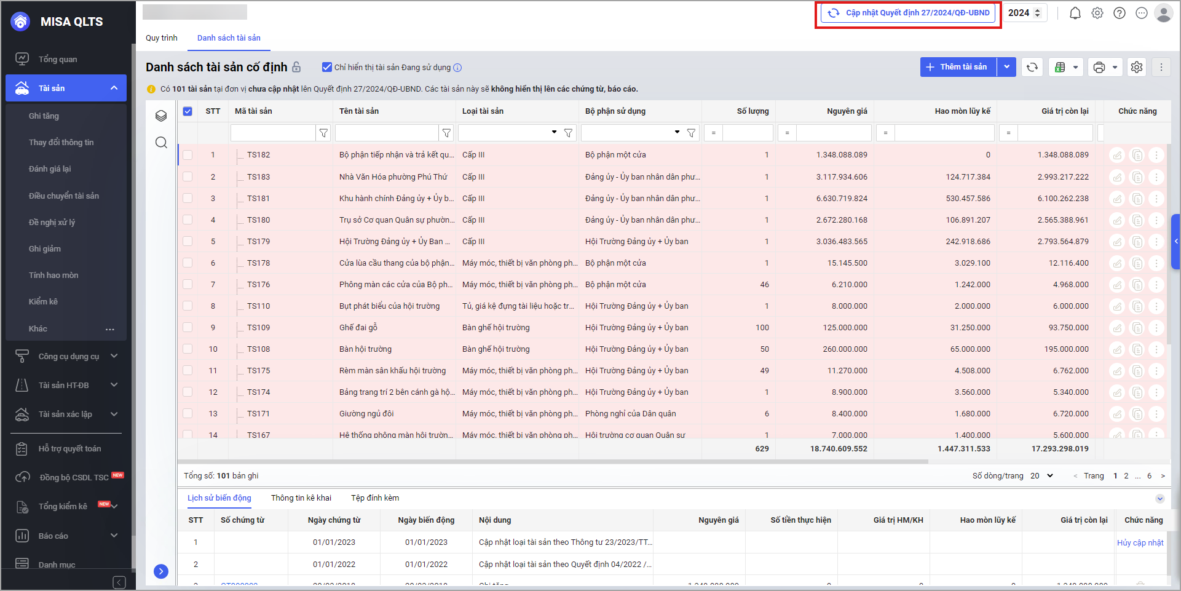This screenshot has height=591, width=1181.
Task: Switch to the 'Quy trình' tab
Action: tap(161, 38)
